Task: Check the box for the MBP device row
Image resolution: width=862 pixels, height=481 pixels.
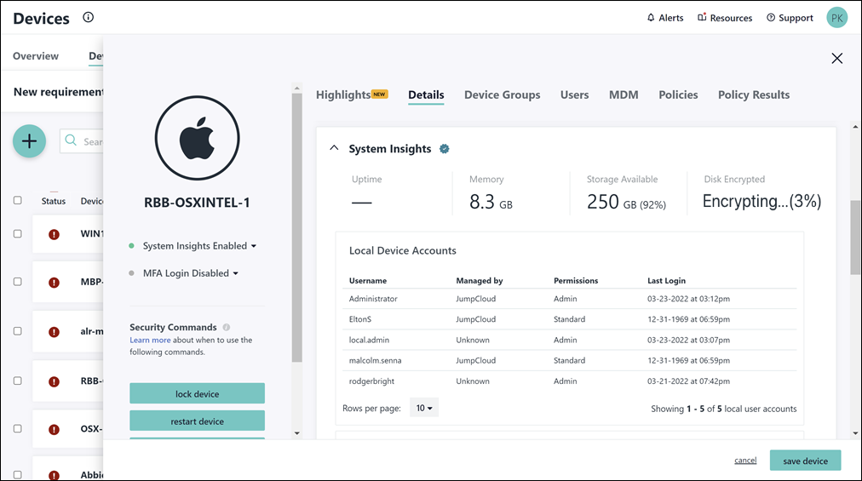Action: click(18, 283)
